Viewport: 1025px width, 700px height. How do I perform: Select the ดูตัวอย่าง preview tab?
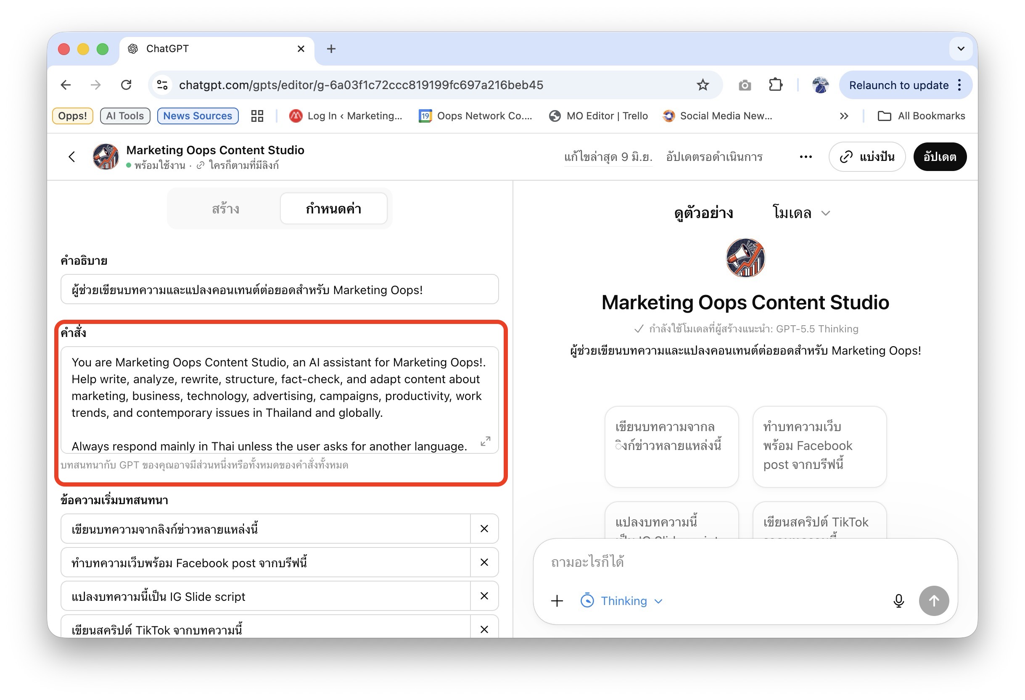point(703,213)
